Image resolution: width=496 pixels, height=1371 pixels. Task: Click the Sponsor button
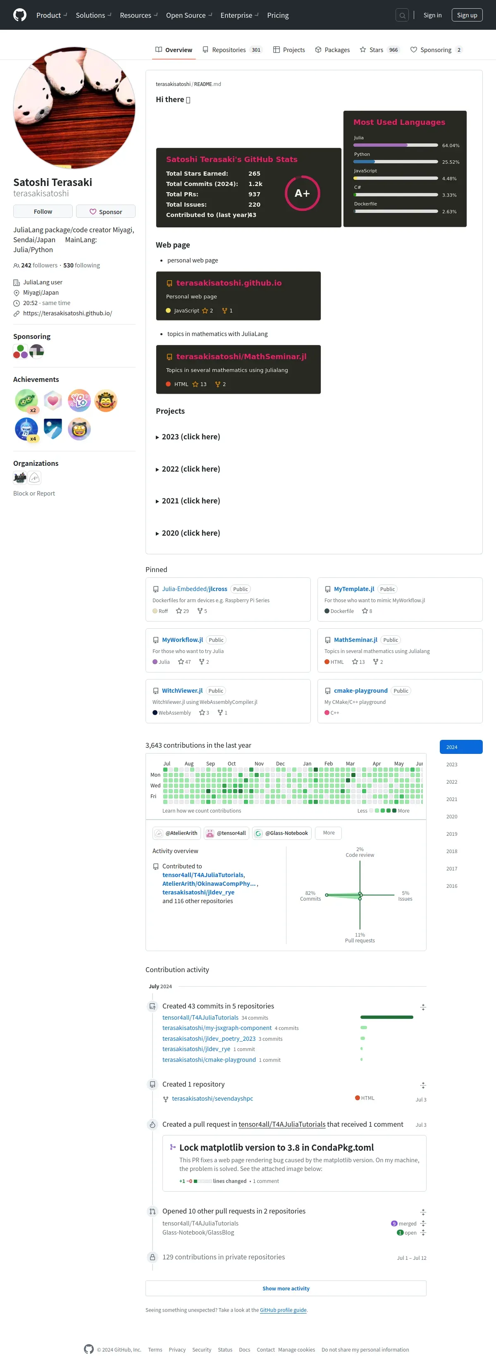click(x=105, y=211)
